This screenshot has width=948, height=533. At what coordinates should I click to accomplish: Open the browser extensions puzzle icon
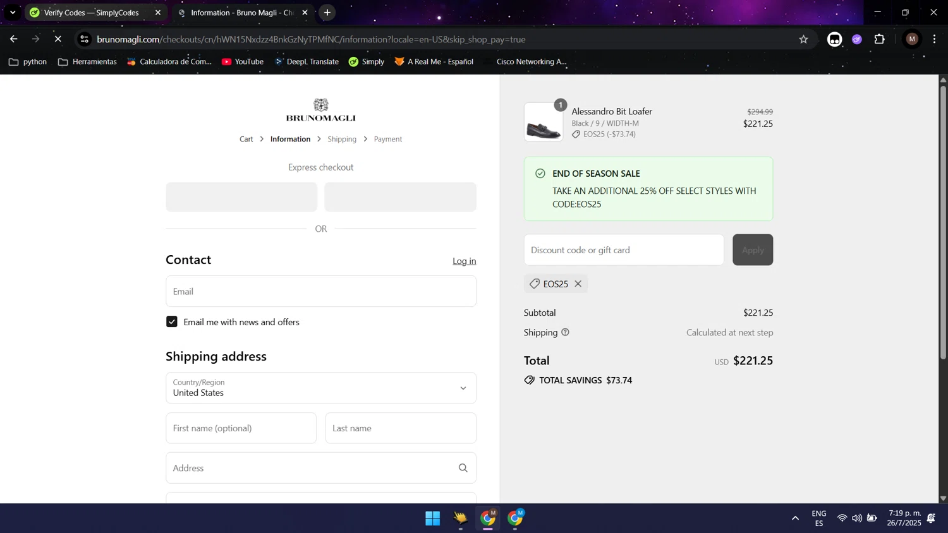879,39
